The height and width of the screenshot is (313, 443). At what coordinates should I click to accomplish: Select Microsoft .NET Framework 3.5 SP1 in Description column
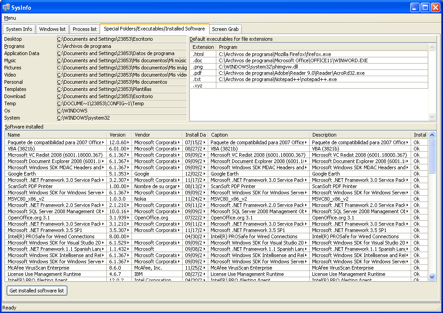click(360, 230)
